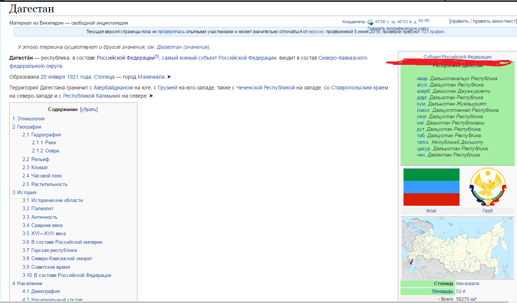Open the "103 правки" link
517x303 pixels.
(432, 32)
